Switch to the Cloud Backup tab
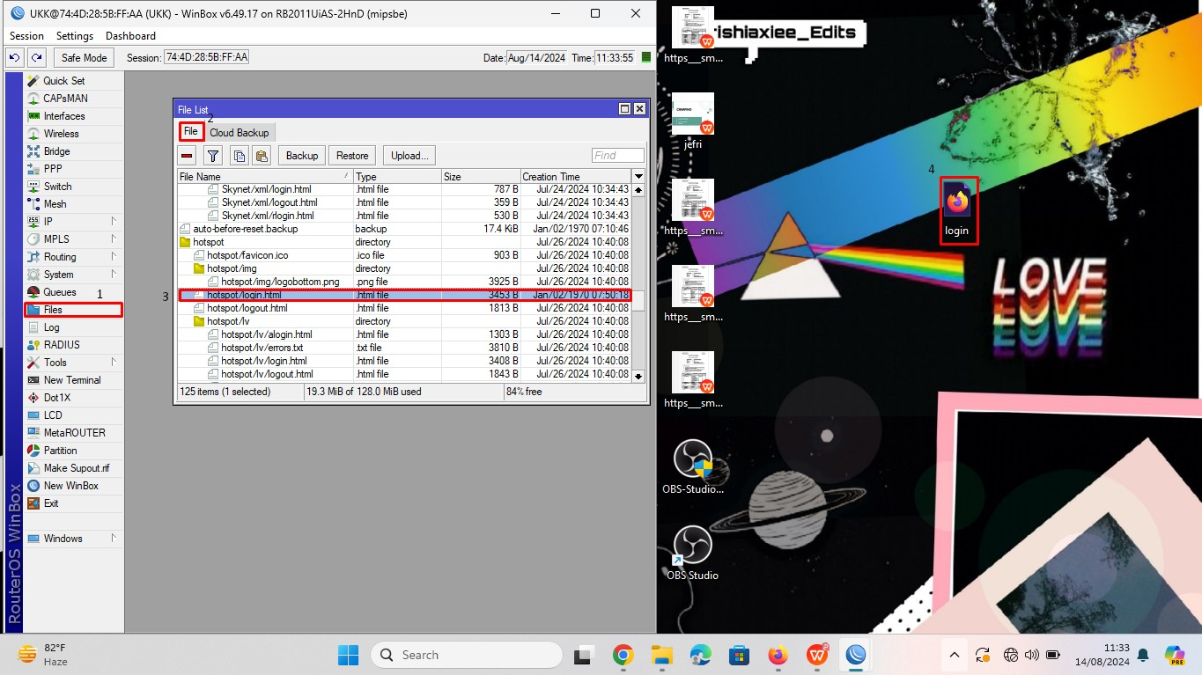Viewport: 1202px width, 675px height. click(240, 133)
